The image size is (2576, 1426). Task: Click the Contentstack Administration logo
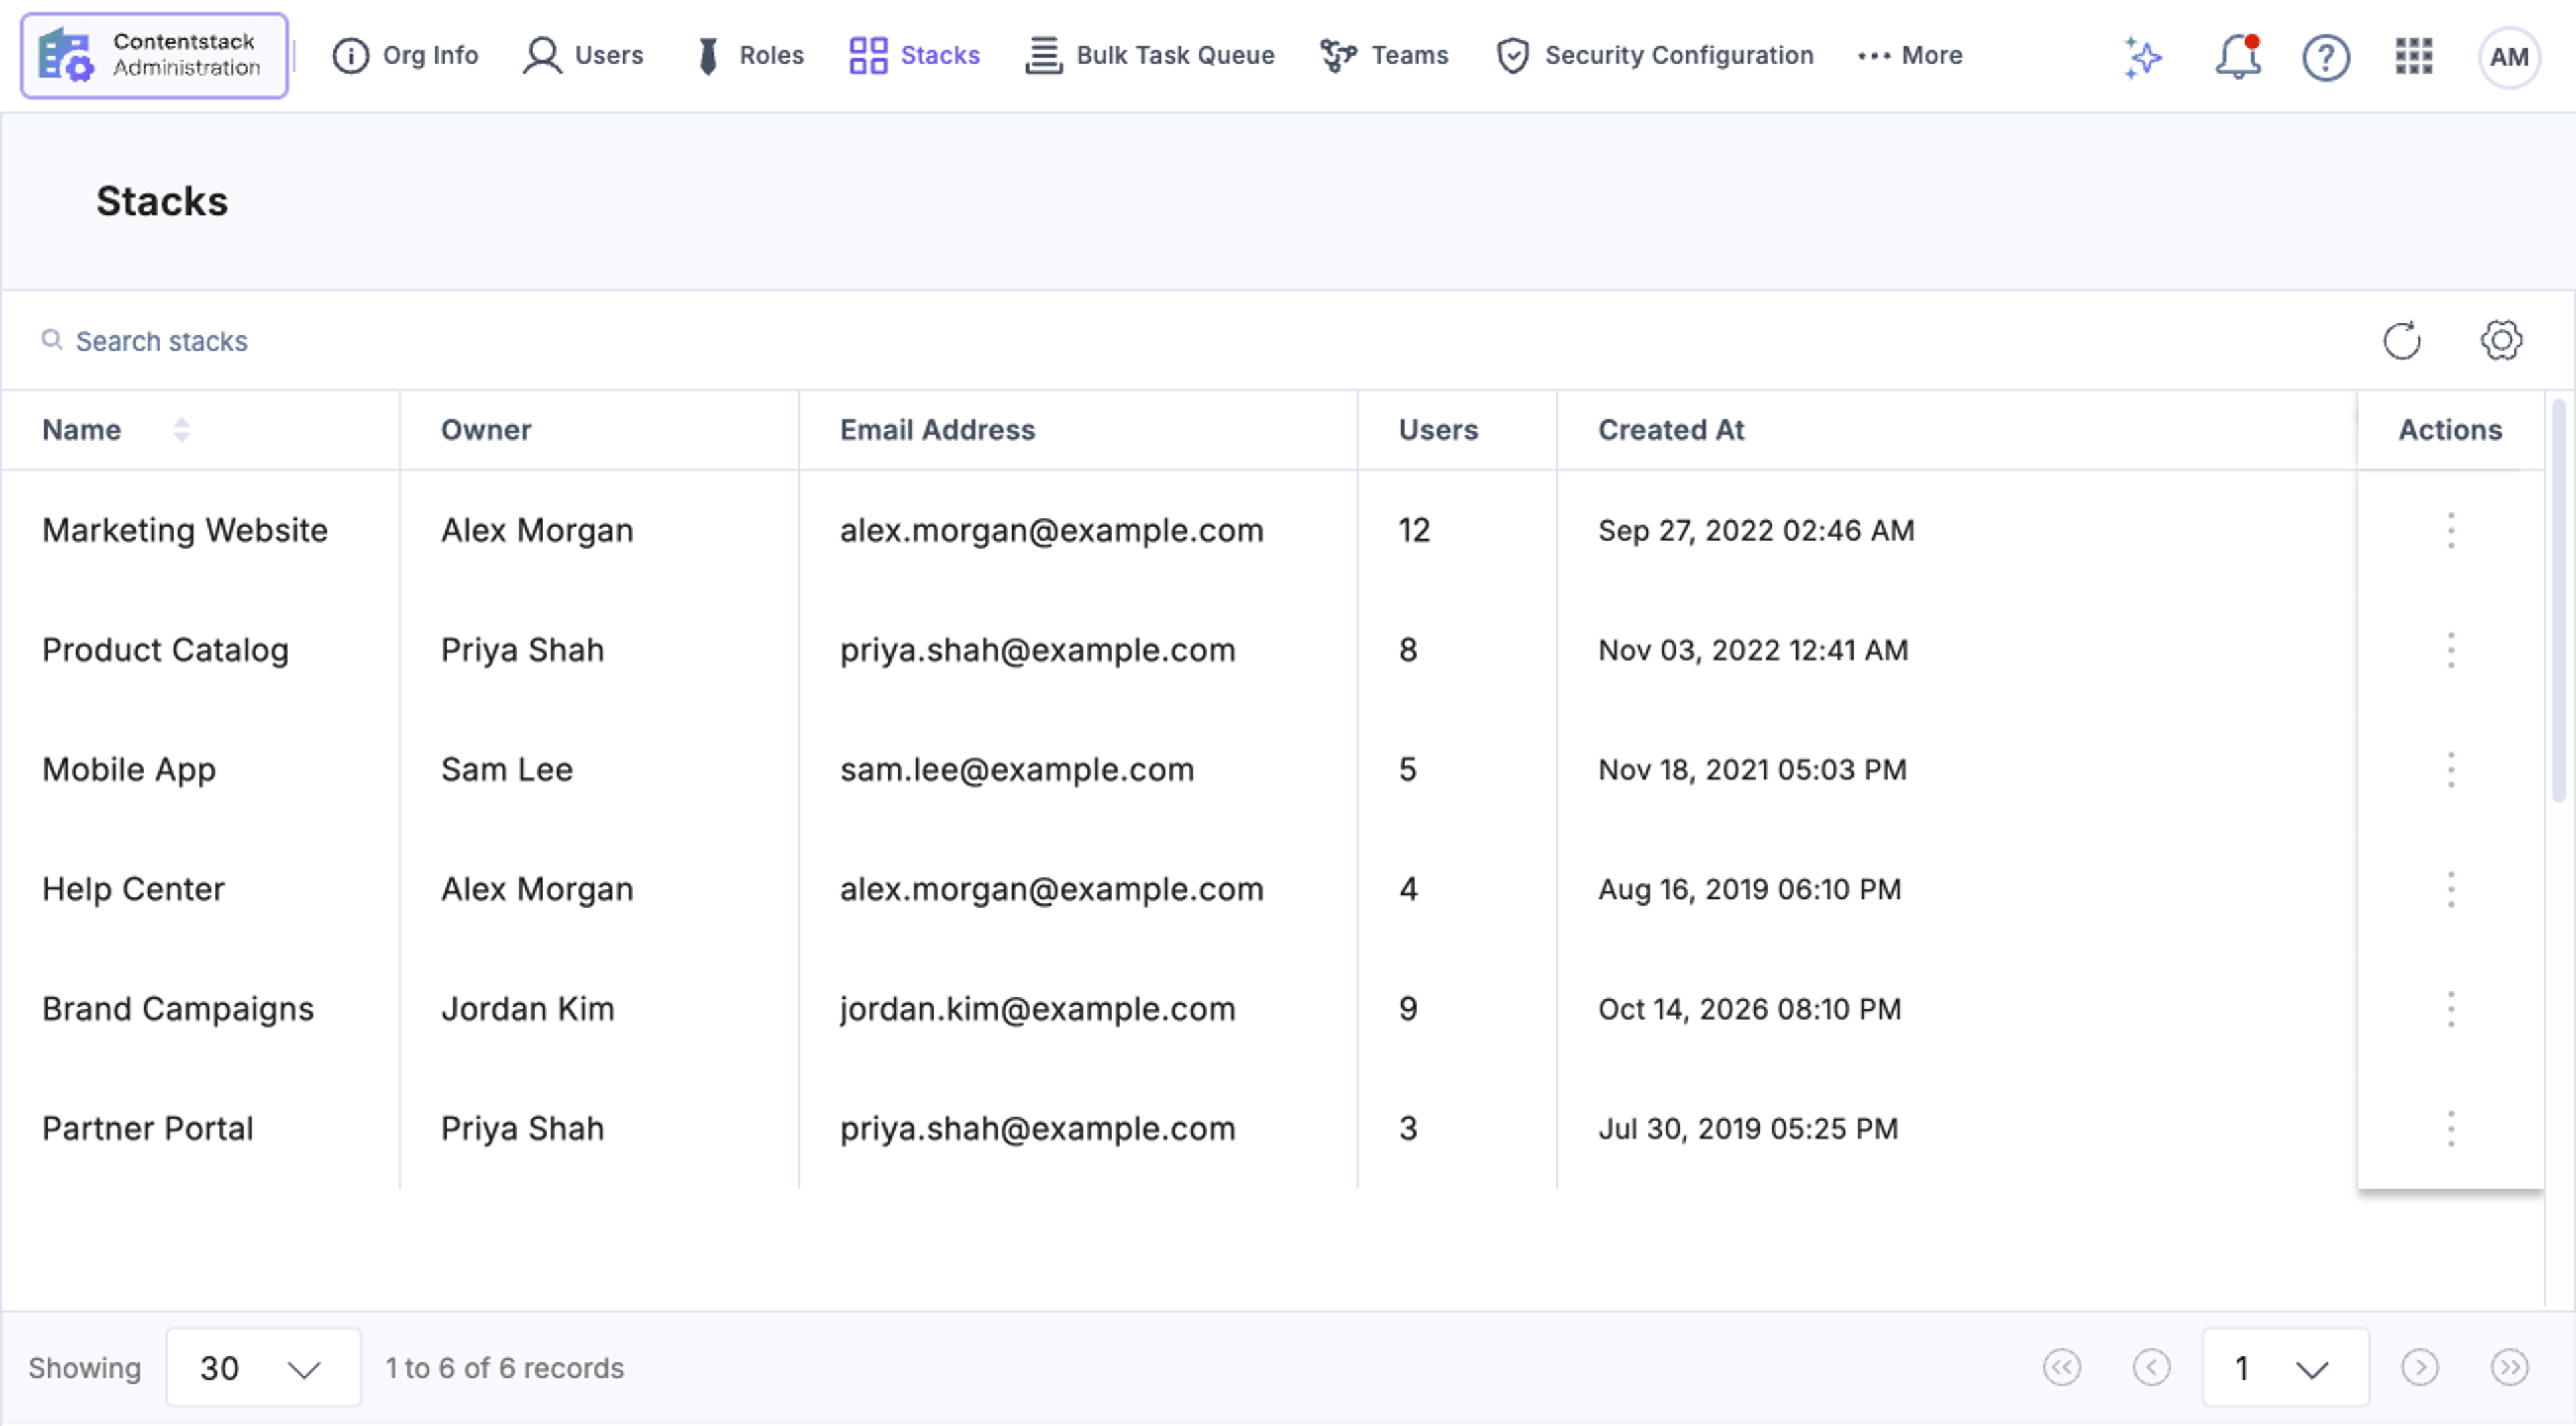tap(154, 55)
